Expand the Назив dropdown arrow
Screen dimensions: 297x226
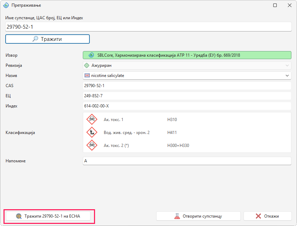pos(287,76)
